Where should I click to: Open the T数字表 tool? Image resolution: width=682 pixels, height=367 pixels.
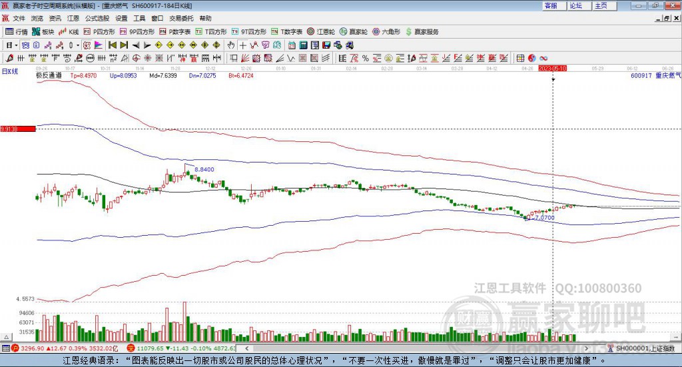click(x=286, y=32)
